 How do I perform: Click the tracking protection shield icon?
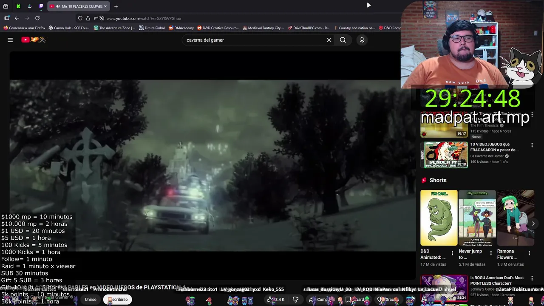tap(80, 18)
